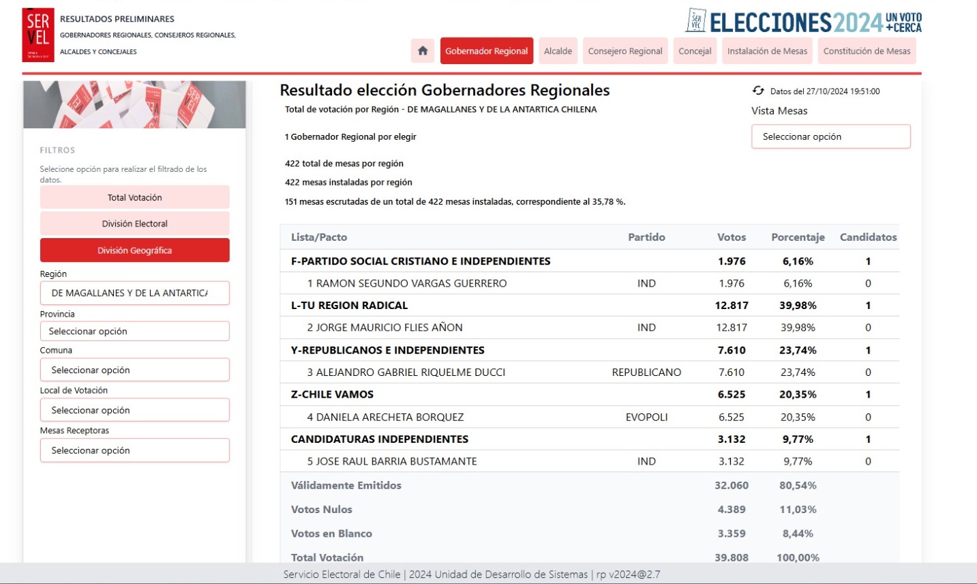This screenshot has height=584, width=977.
Task: Open the Gobernador Regional tab
Action: (x=487, y=51)
